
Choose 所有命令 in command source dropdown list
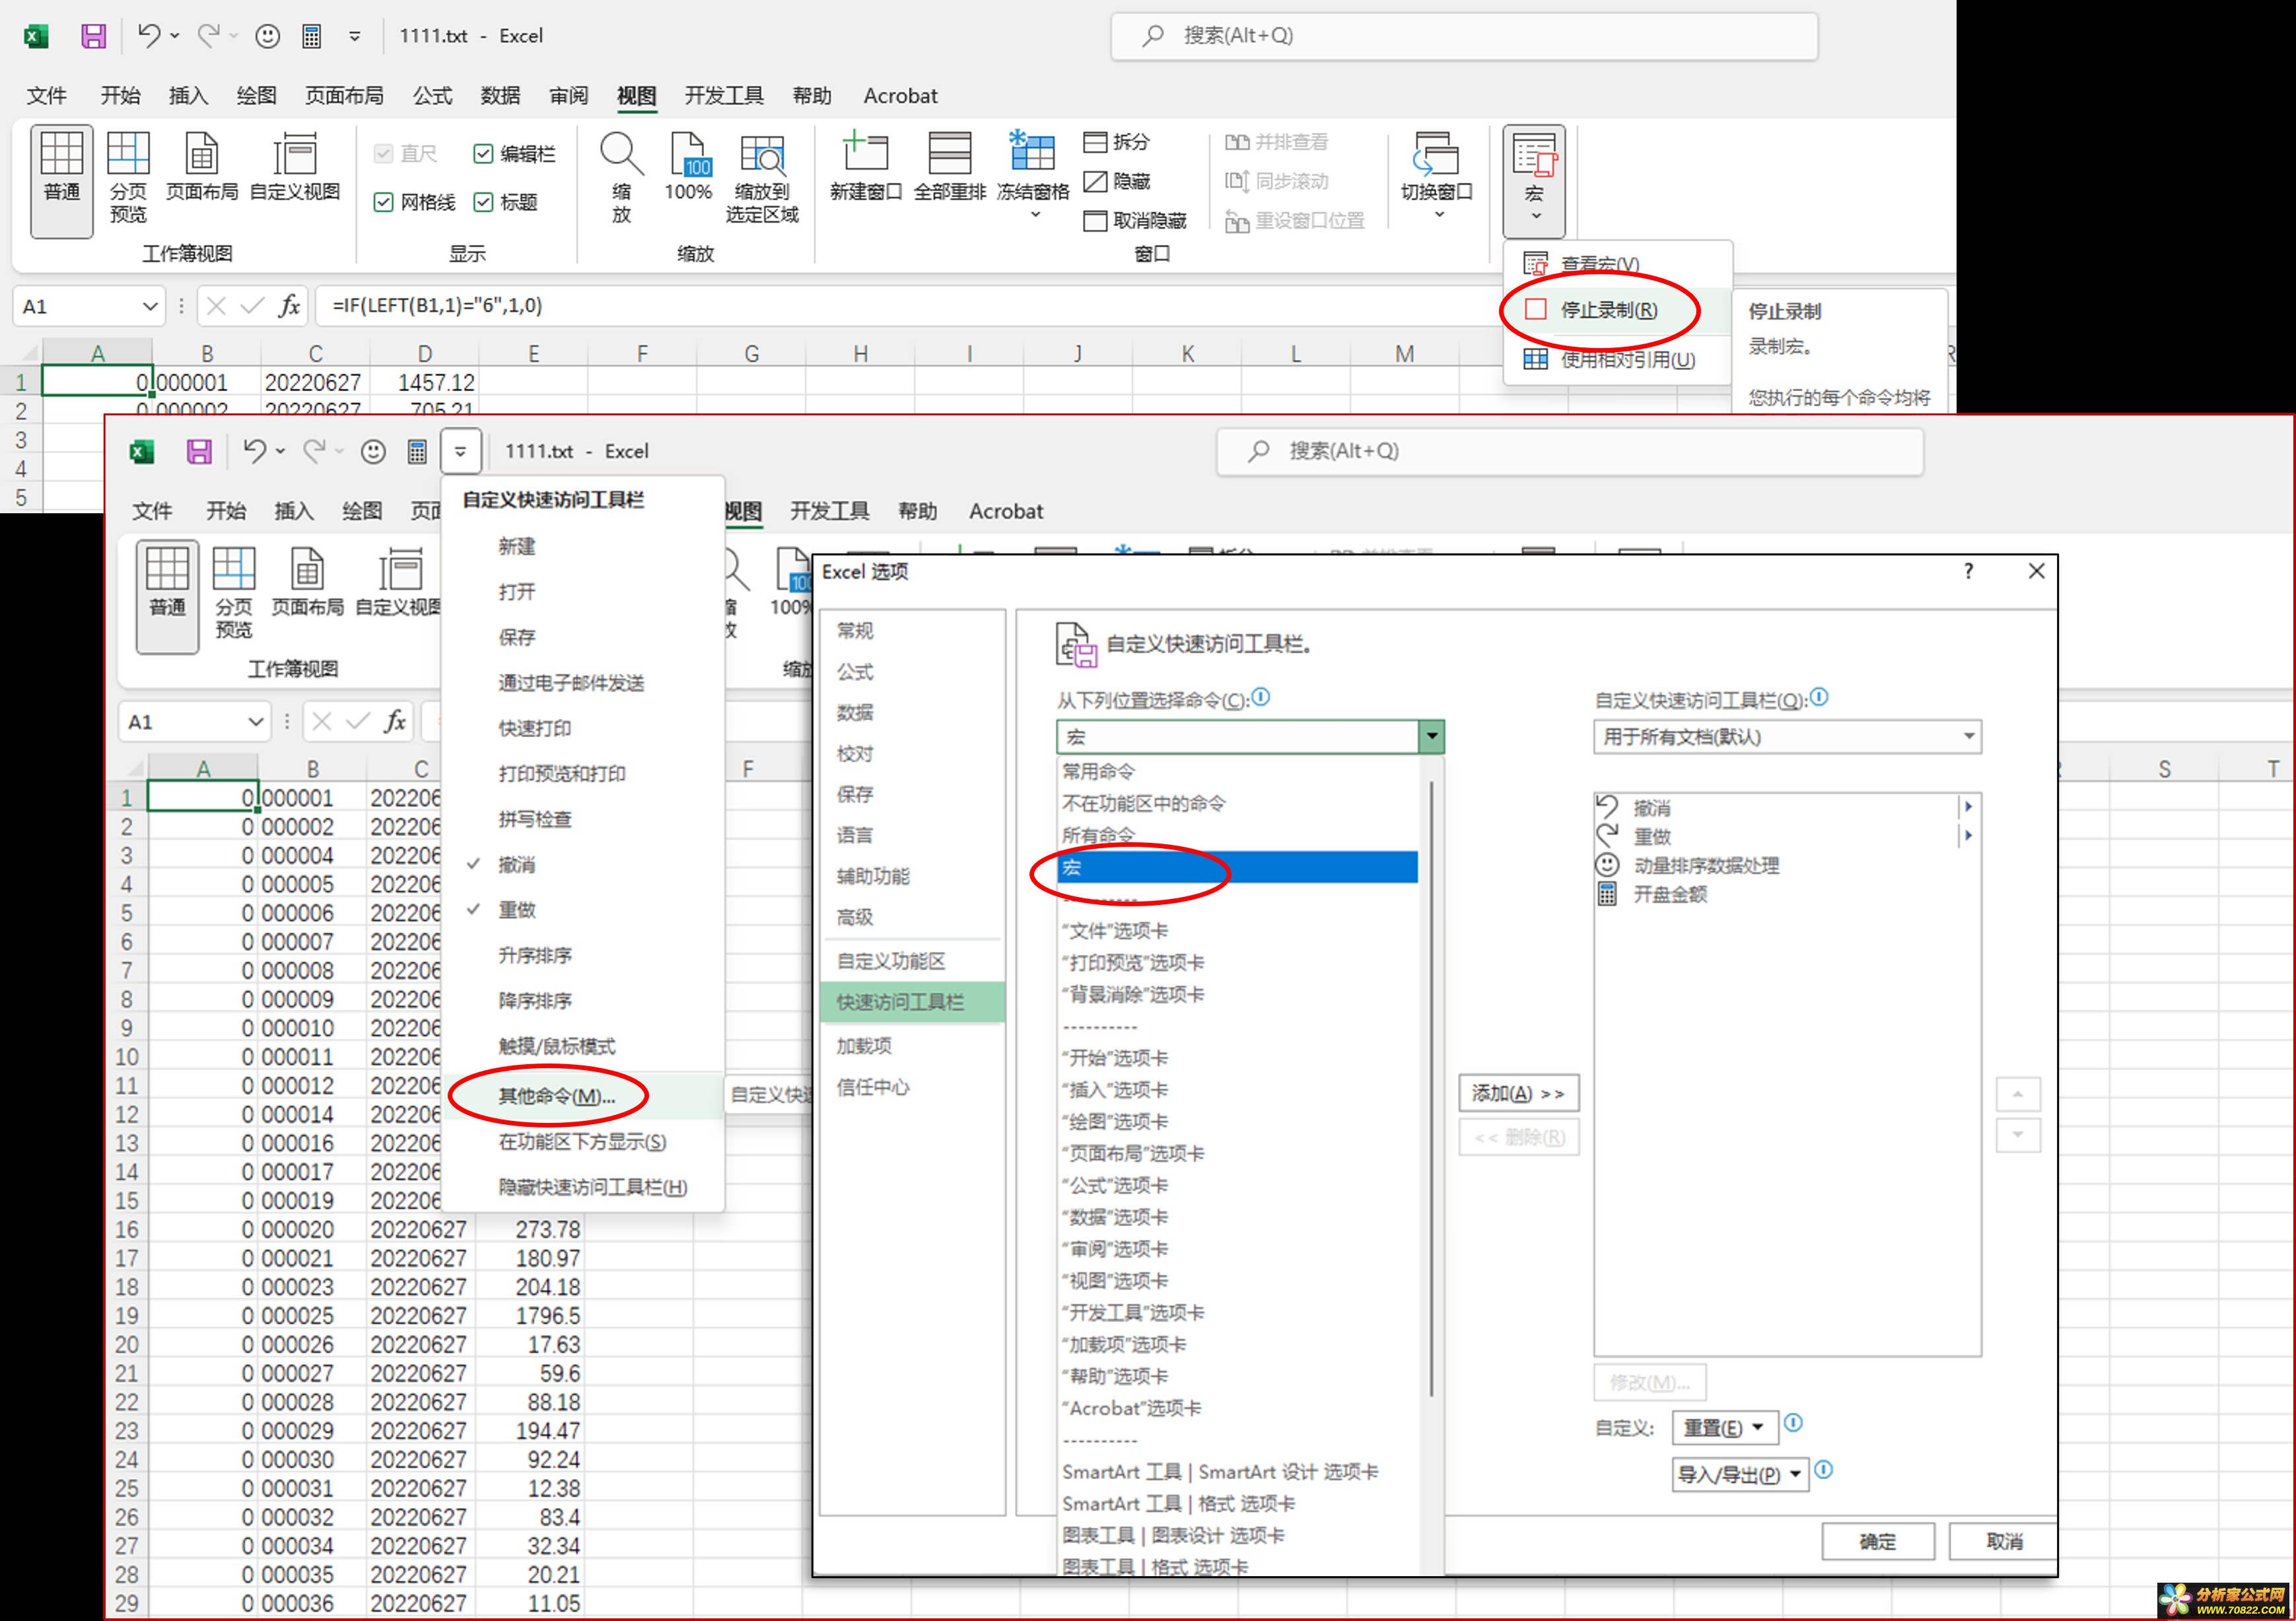tap(1238, 836)
